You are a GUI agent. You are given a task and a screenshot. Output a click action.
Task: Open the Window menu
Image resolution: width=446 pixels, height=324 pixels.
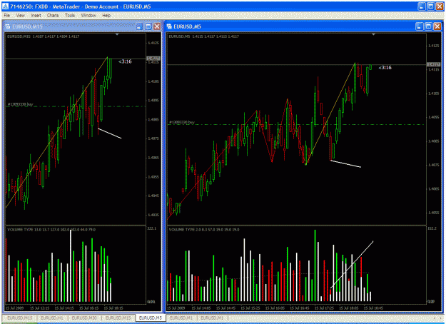pyautogui.click(x=88, y=16)
